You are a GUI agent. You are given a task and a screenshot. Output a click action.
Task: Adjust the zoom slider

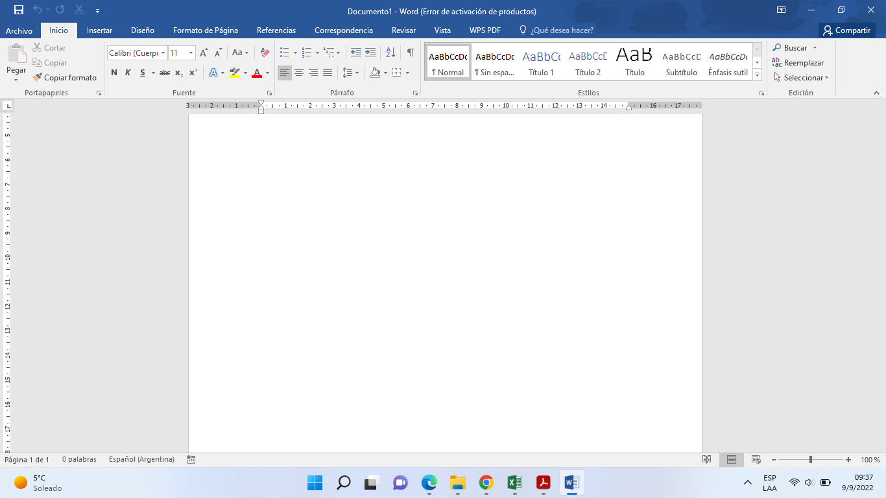point(809,459)
